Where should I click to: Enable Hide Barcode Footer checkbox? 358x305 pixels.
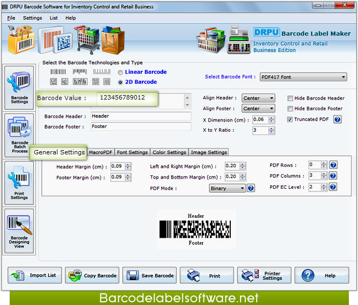click(x=290, y=109)
